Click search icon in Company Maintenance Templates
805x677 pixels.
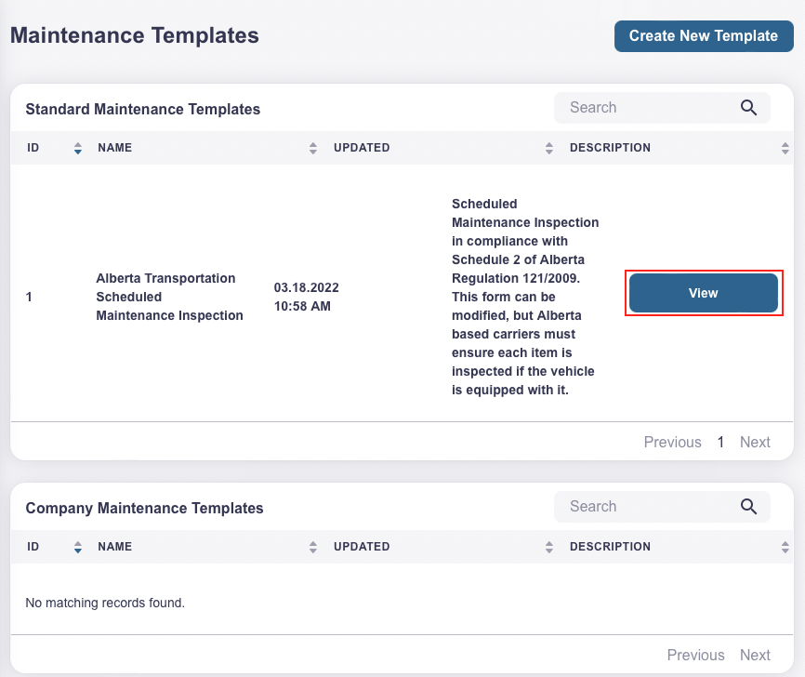point(748,507)
